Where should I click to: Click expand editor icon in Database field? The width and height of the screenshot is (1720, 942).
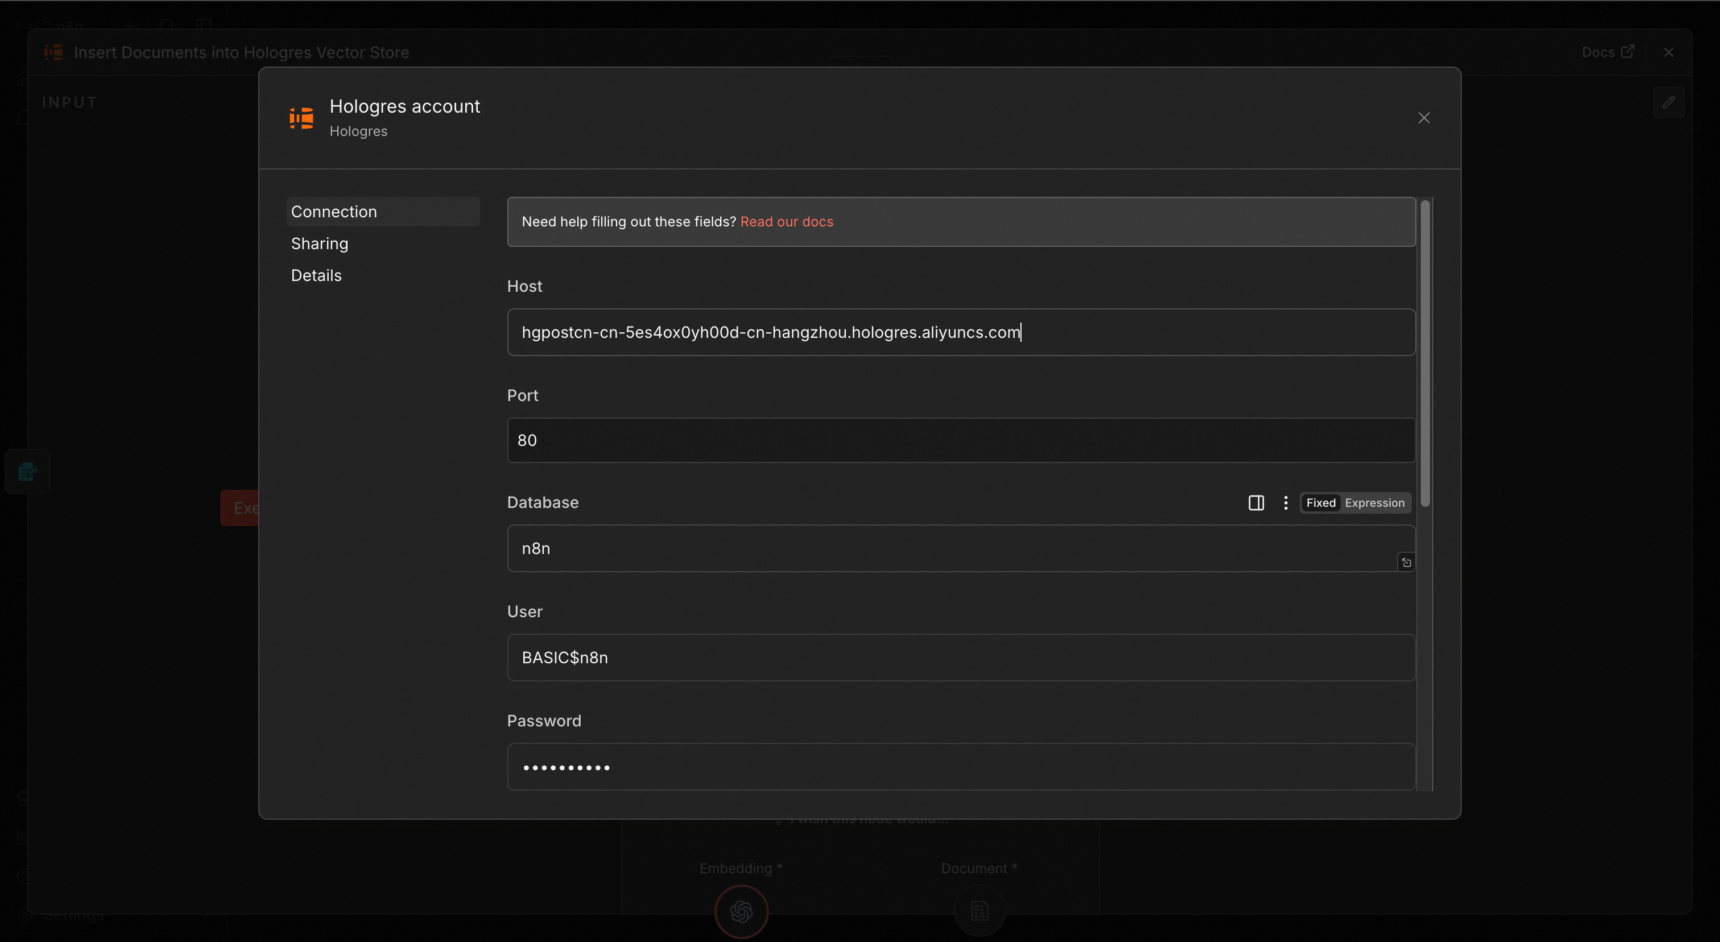[1406, 563]
